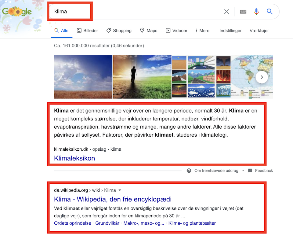
Task: Click the question mark icon by fremhævede uddrag
Action: coord(189,171)
